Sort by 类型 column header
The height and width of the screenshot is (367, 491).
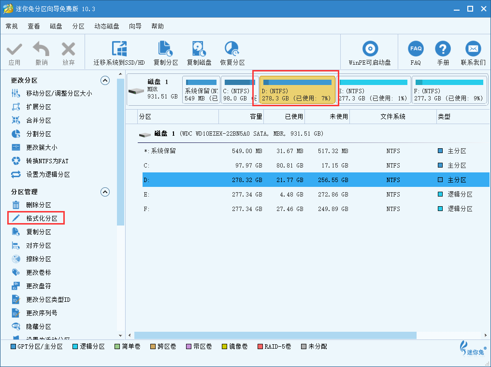coord(462,117)
